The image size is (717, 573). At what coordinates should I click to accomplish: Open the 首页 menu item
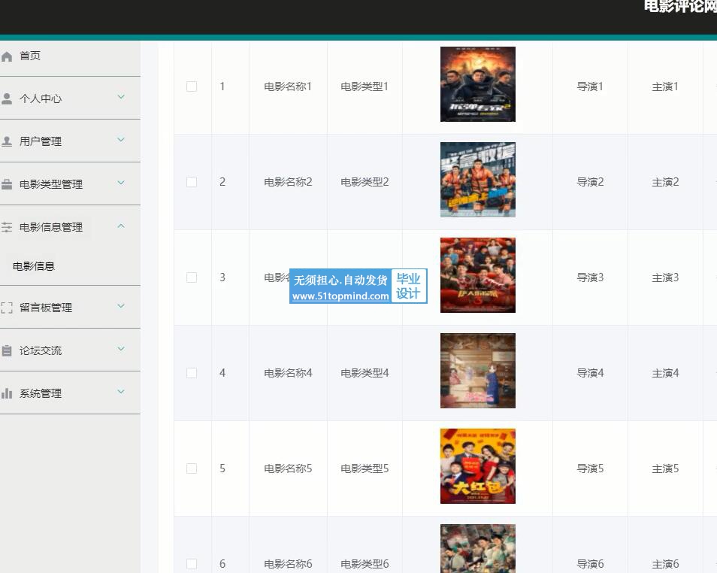70,56
